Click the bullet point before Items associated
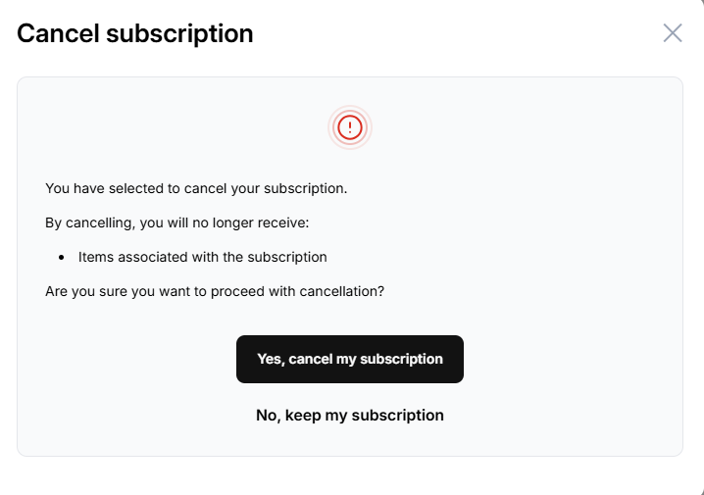 point(61,258)
